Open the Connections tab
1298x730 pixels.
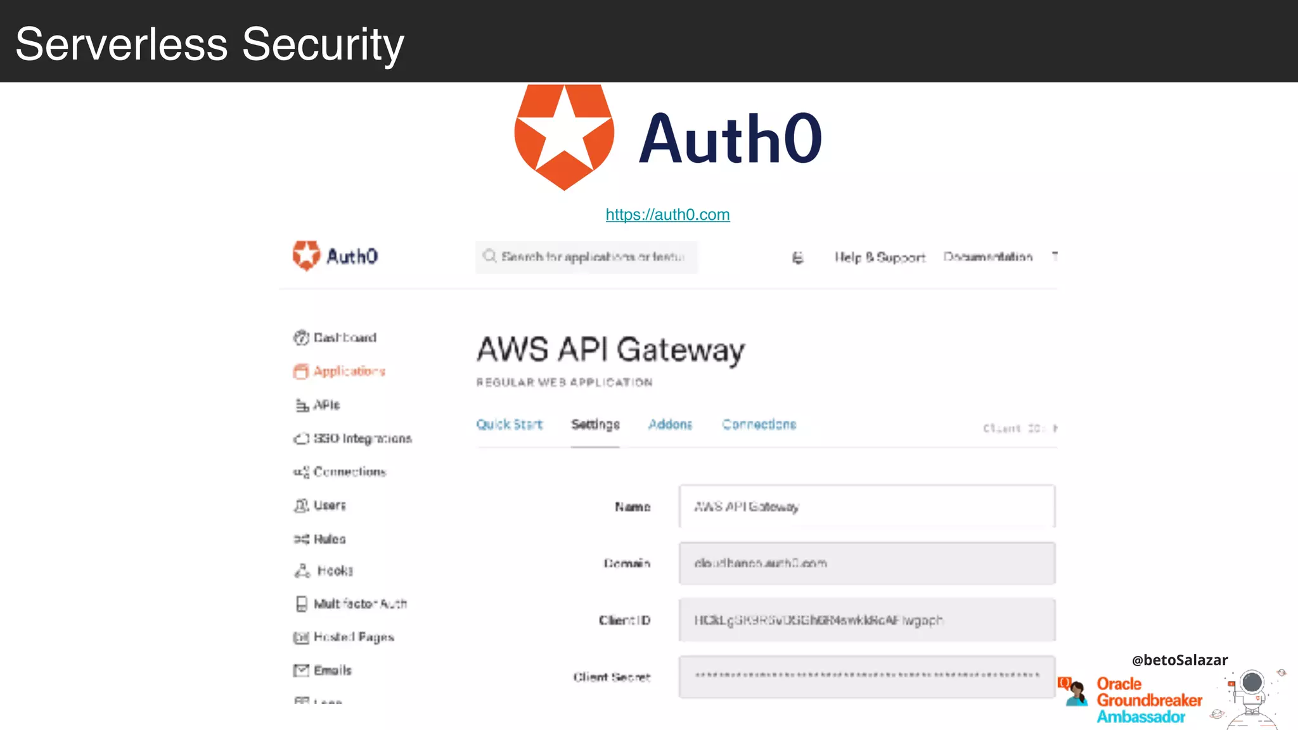759,425
